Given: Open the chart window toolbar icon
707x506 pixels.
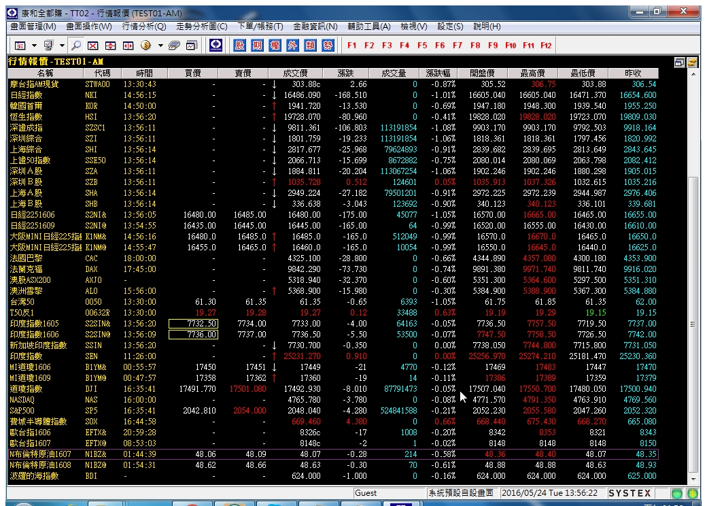Looking at the screenshot, I should click(192, 46).
